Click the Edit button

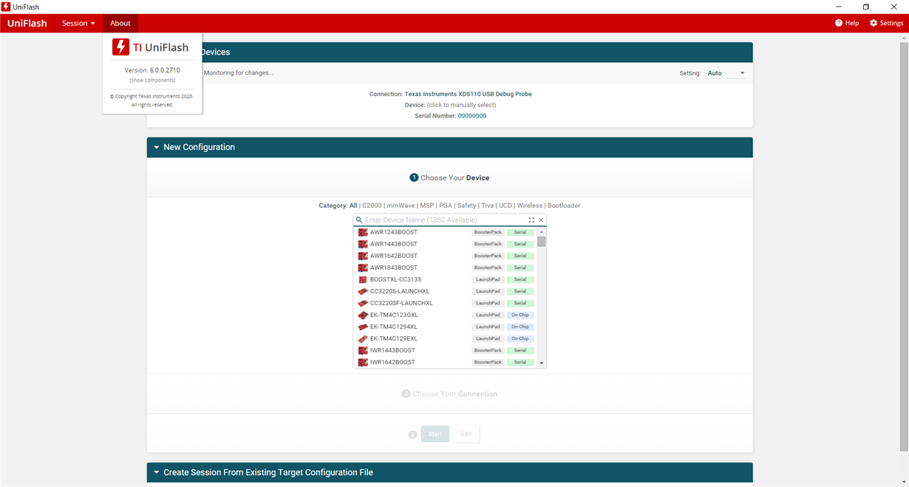466,434
